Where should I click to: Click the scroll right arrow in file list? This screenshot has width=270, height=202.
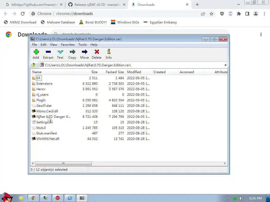point(225,163)
